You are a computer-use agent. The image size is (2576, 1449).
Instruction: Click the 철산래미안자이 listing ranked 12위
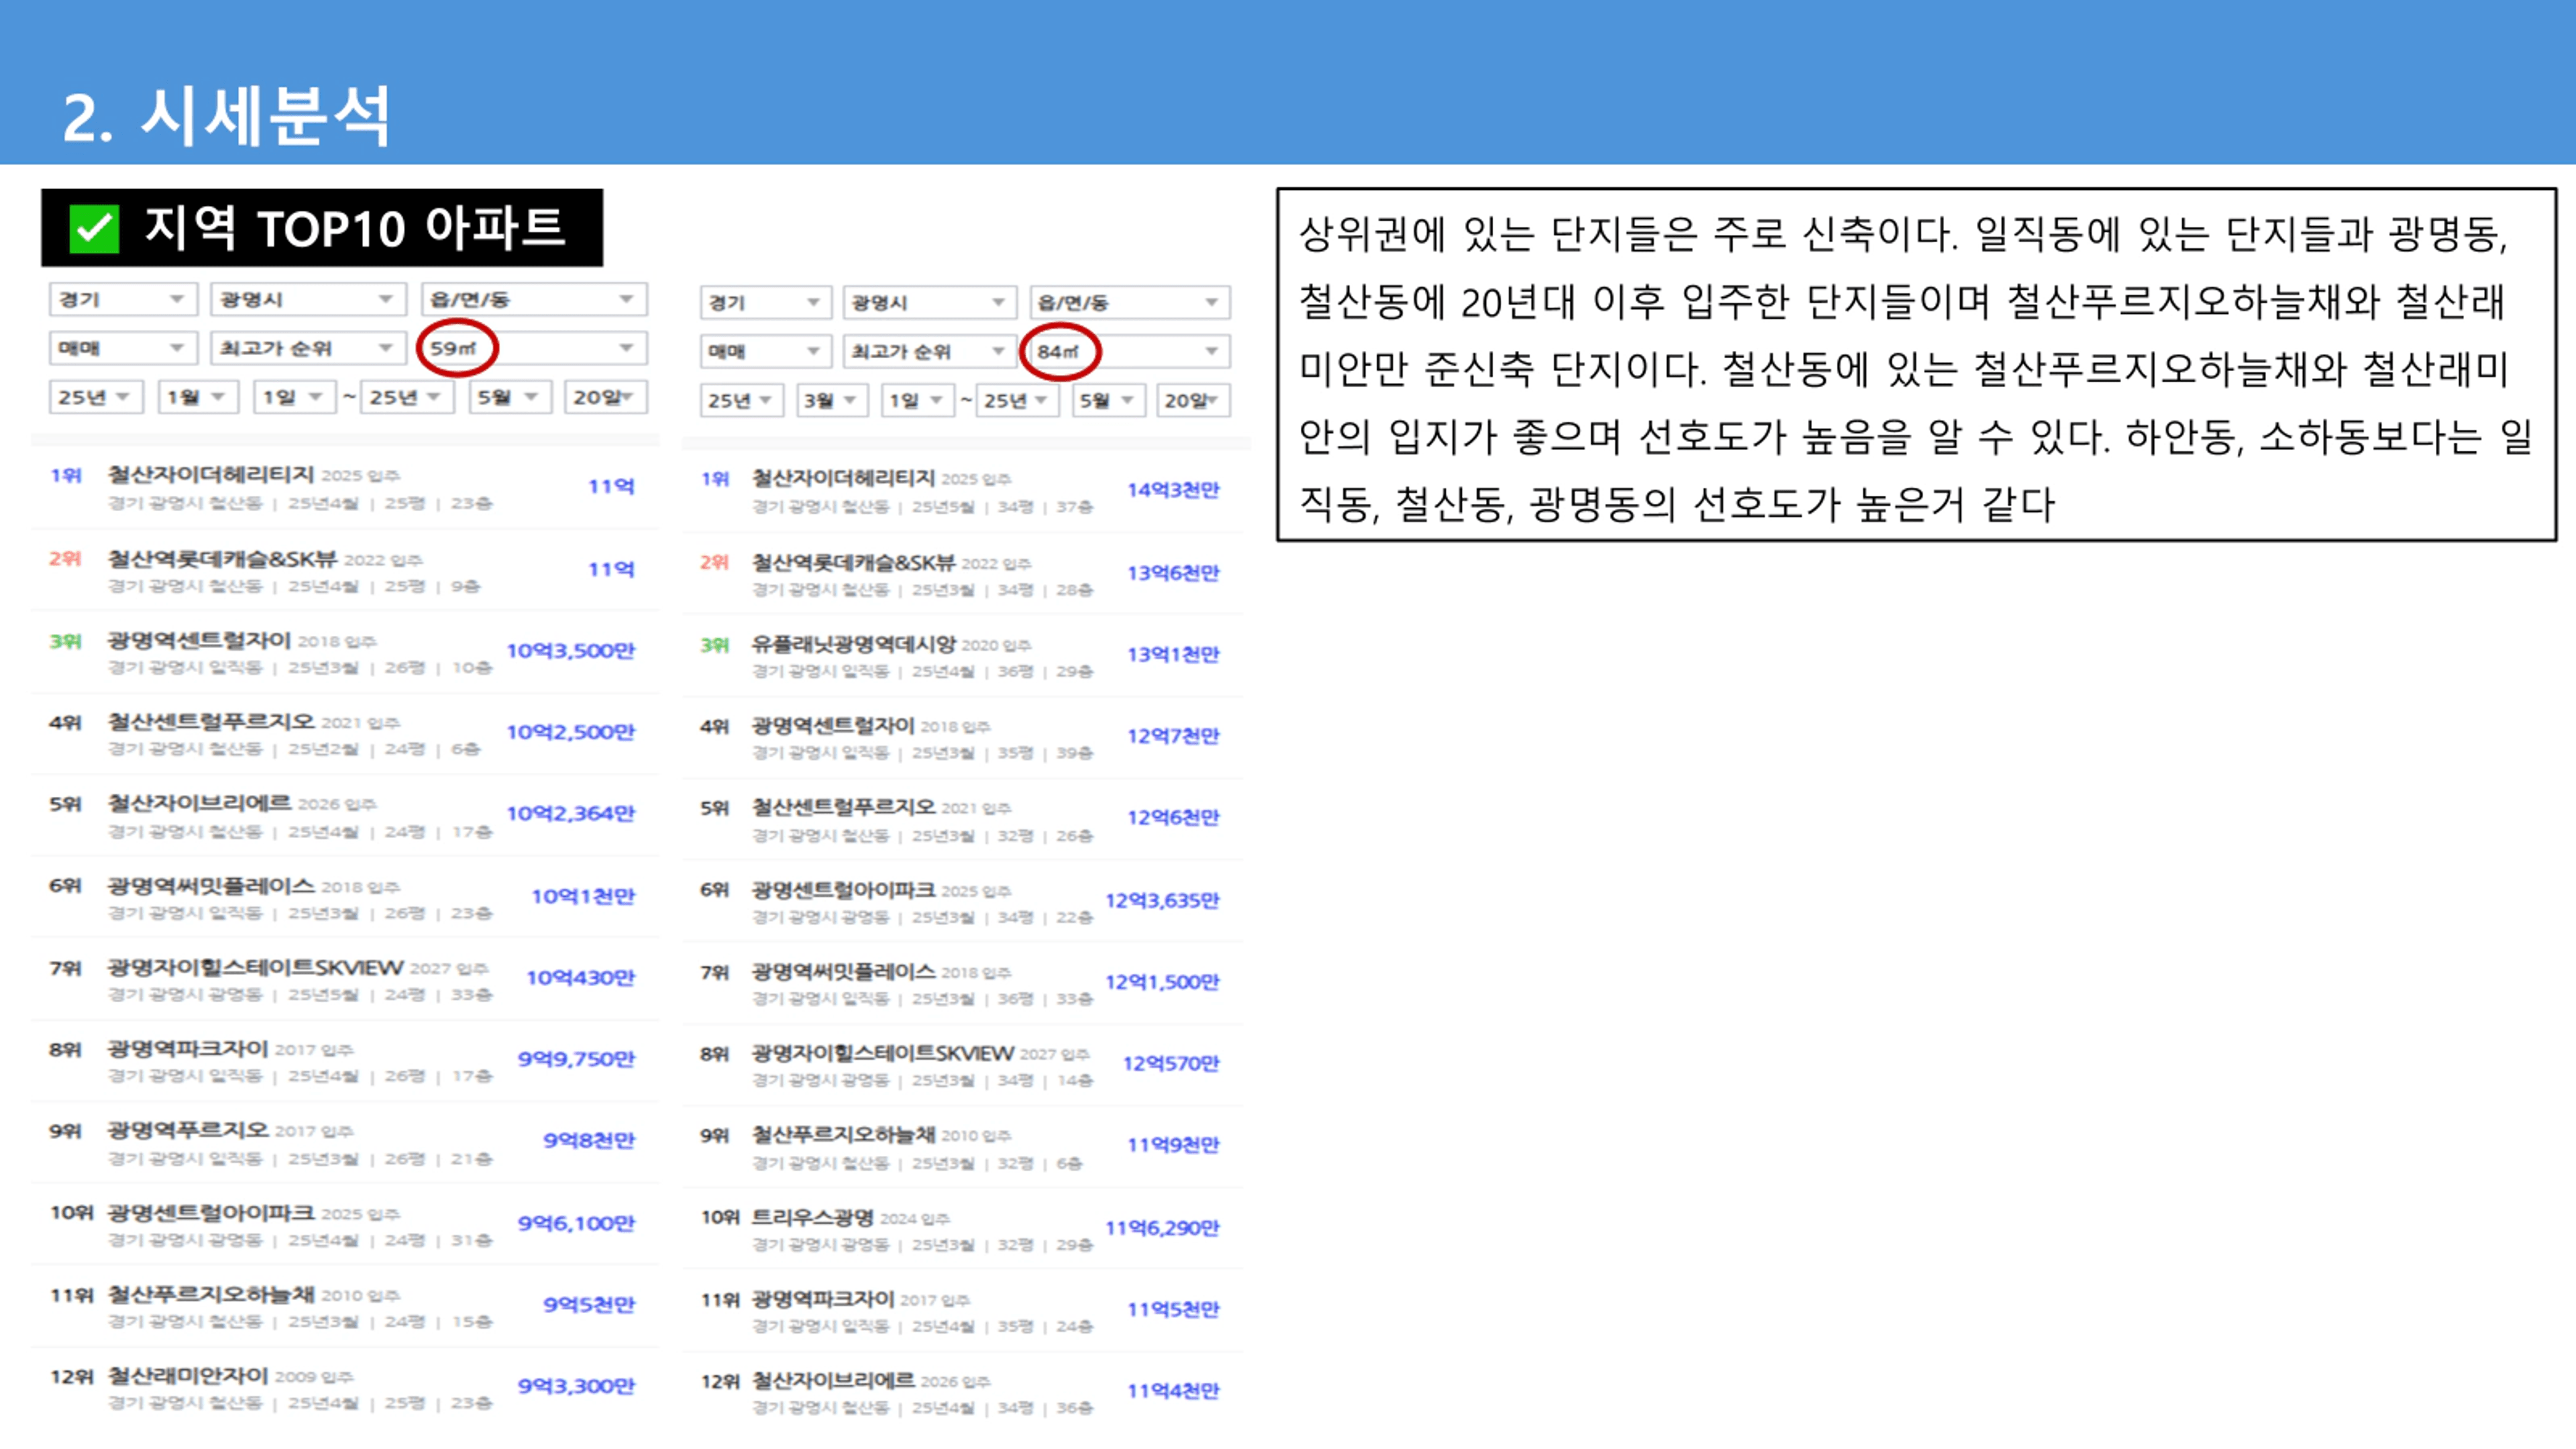(x=188, y=1376)
